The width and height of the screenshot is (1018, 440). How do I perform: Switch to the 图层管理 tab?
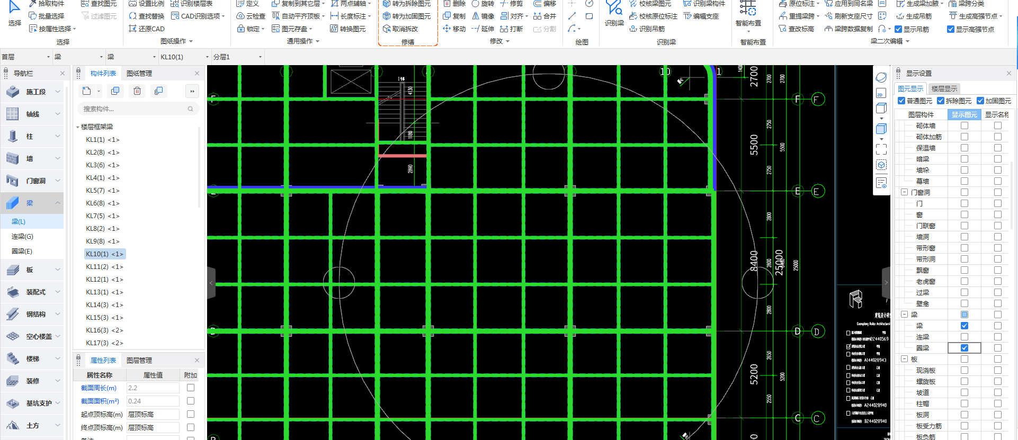tap(139, 361)
